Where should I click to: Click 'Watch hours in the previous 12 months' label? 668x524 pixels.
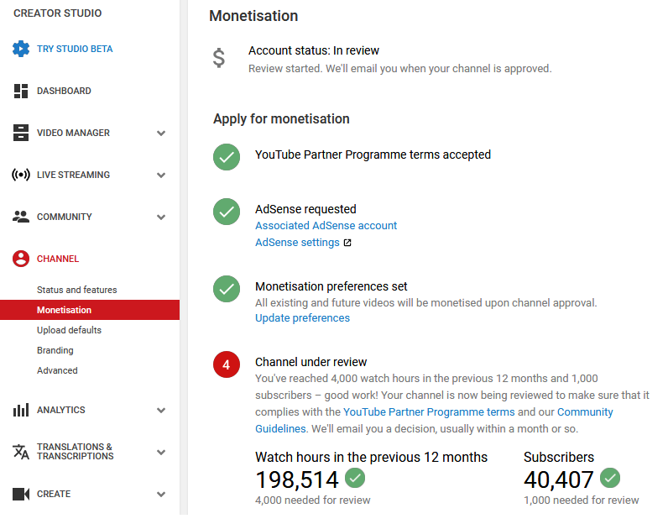click(x=371, y=458)
